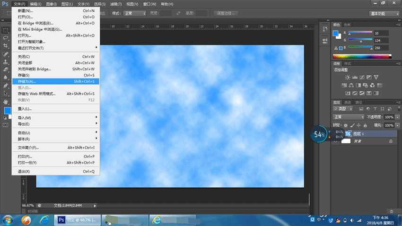Select the Crop tool

[6, 46]
